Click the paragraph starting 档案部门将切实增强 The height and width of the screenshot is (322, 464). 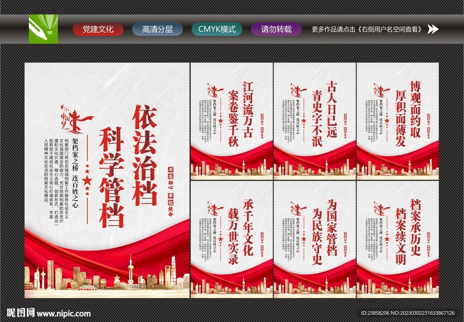[57, 183]
